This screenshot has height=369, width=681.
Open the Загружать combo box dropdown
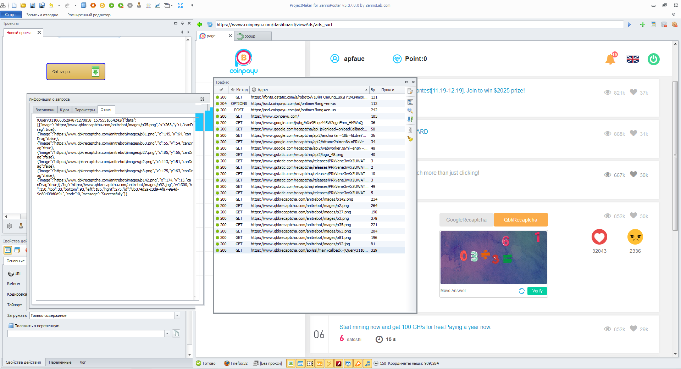pyautogui.click(x=177, y=315)
